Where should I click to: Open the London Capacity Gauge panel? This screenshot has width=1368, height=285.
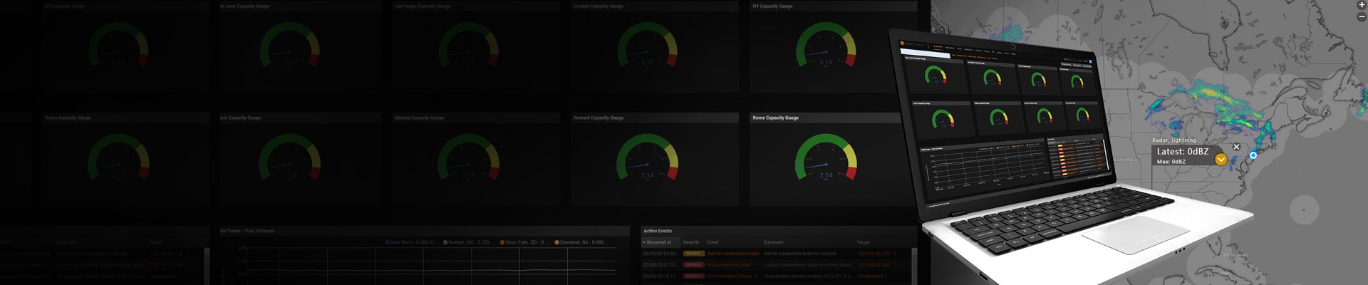click(x=647, y=47)
